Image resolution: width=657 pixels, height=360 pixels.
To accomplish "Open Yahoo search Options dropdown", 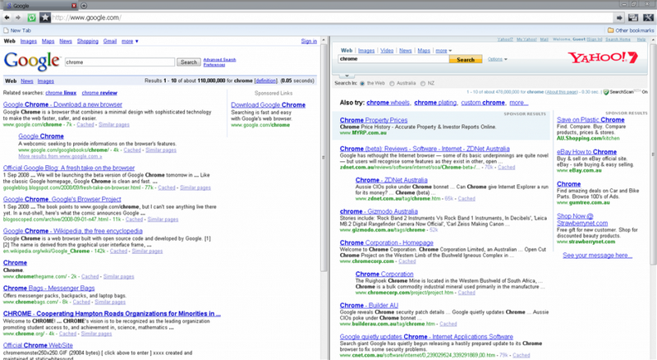I will point(498,59).
